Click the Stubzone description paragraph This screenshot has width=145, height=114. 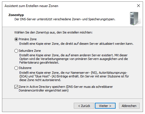[x=74, y=76]
